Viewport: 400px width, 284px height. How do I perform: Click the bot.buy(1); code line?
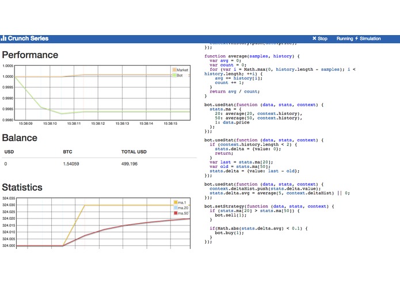(229, 233)
